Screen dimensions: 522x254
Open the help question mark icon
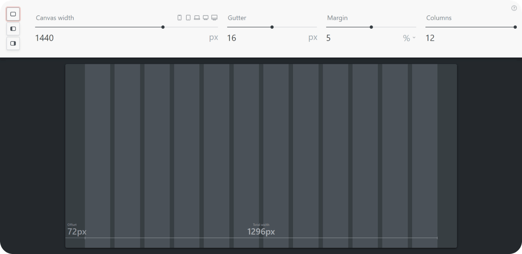pos(514,8)
